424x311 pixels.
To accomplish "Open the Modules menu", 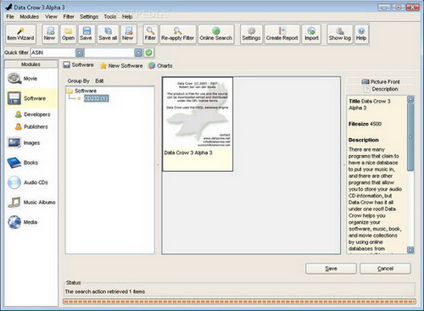I will point(29,17).
